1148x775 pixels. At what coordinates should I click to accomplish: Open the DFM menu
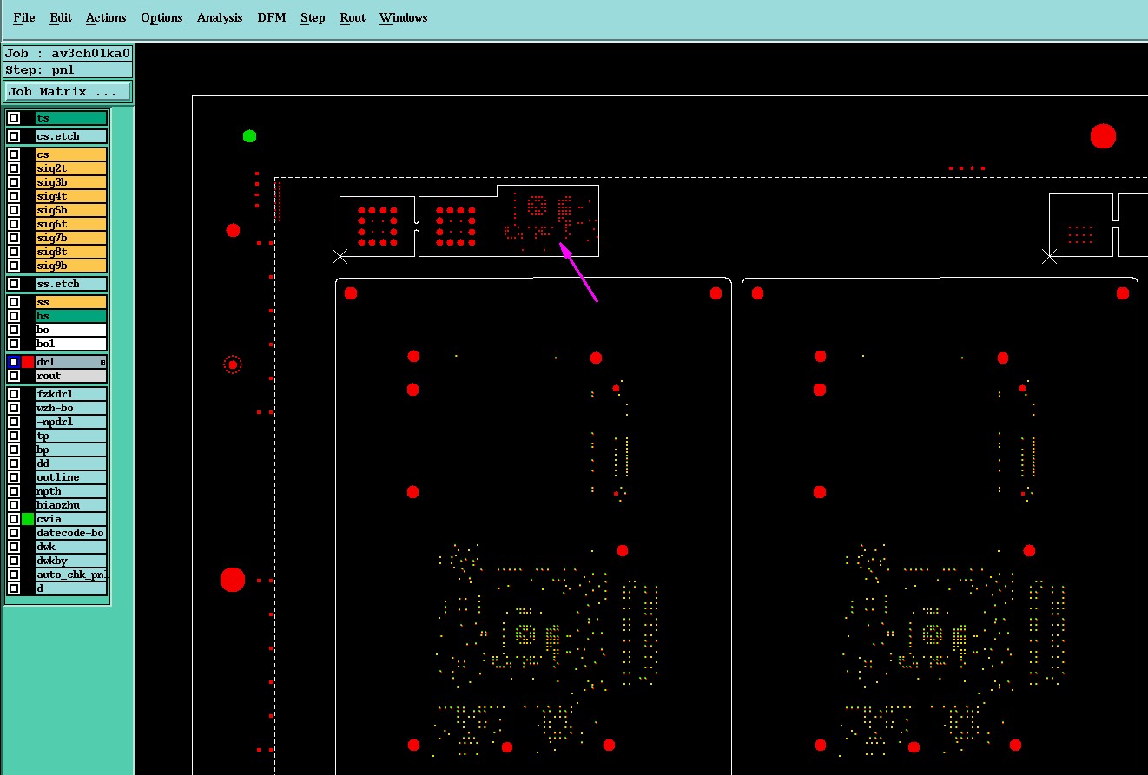pyautogui.click(x=272, y=17)
